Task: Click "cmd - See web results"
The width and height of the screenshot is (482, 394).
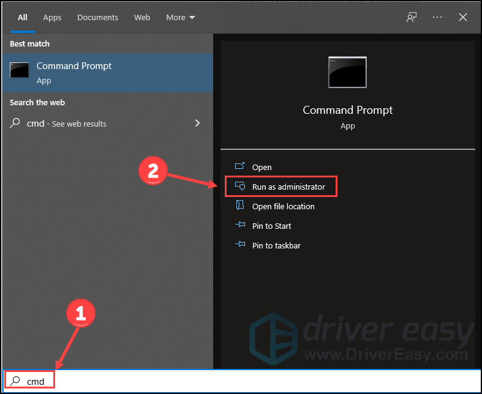Action: coord(67,124)
